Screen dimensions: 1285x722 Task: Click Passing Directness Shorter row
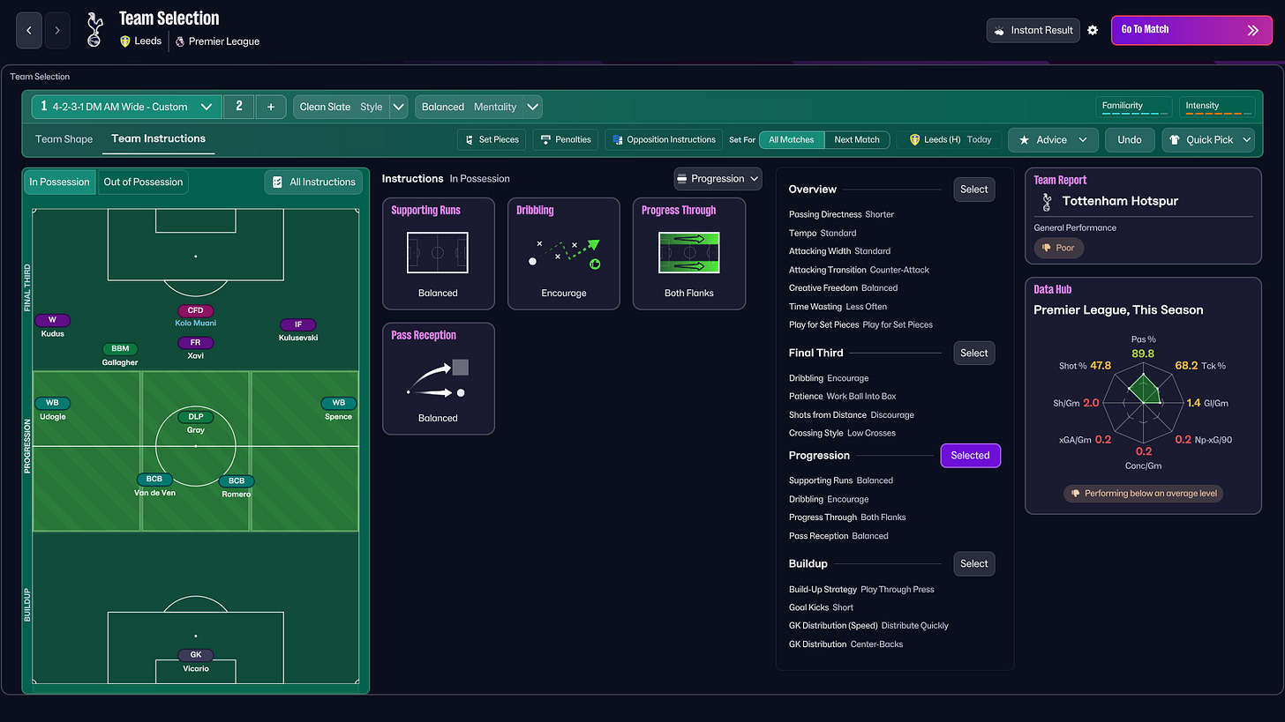(841, 214)
